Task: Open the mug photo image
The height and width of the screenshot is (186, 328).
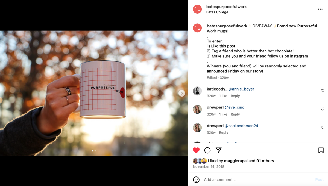Action: [94, 93]
